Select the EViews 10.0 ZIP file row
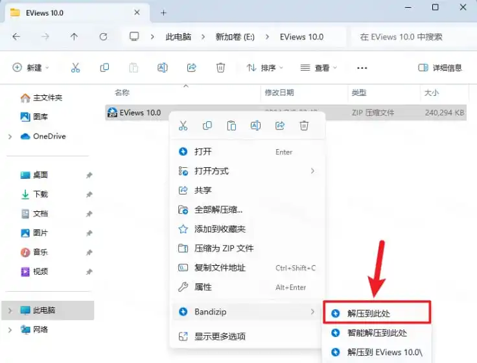This screenshot has width=477, height=363. tap(286, 113)
